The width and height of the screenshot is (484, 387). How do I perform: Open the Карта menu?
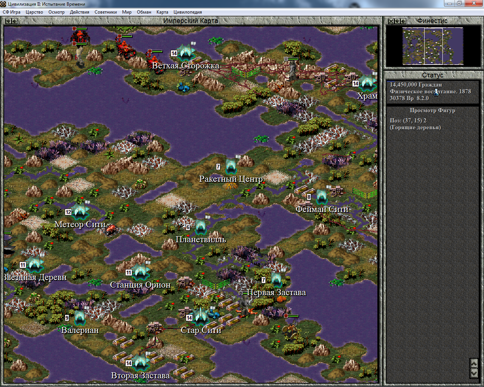(x=162, y=12)
